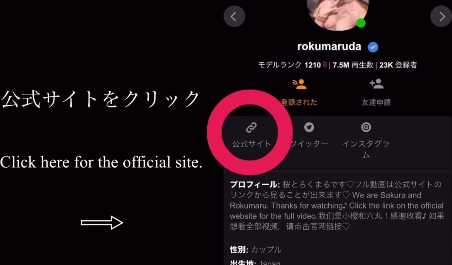Open the ツイッター text link
This screenshot has height=265, width=452.
tap(309, 144)
